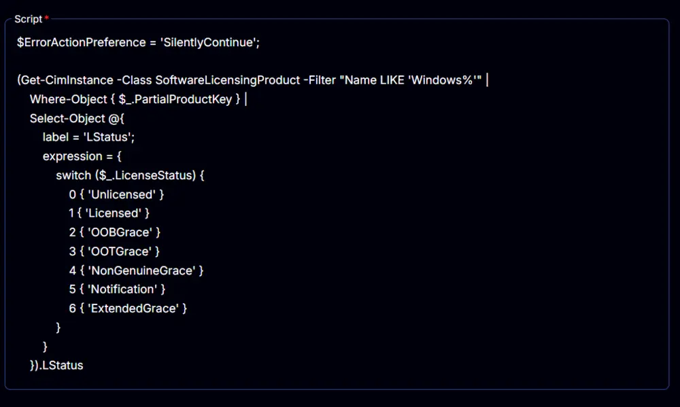680x407 pixels.
Task: Click the Get-CimInstance line of script
Action: click(253, 80)
